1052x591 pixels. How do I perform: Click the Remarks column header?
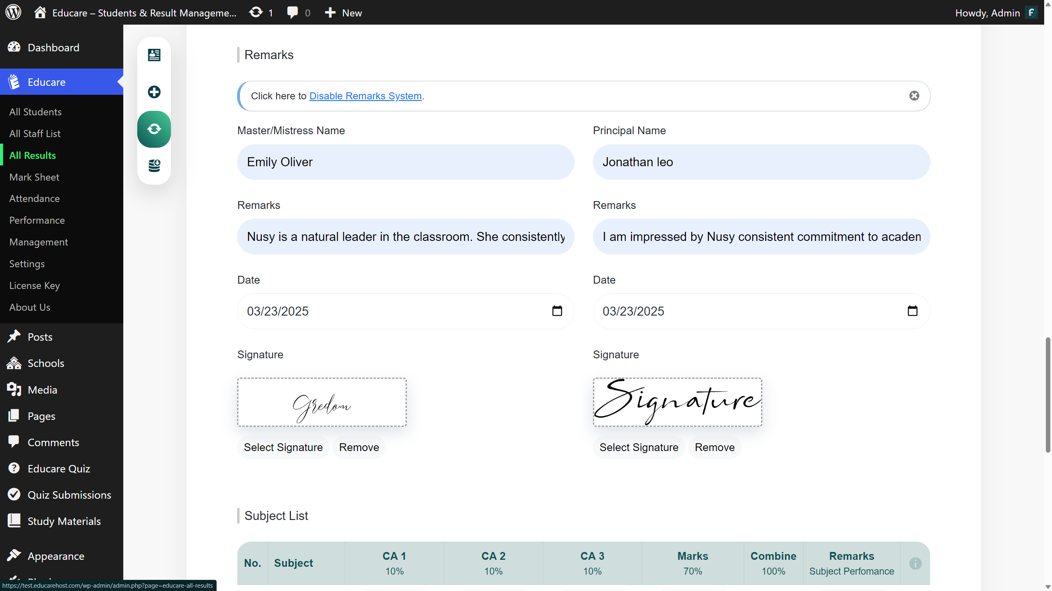(x=851, y=563)
